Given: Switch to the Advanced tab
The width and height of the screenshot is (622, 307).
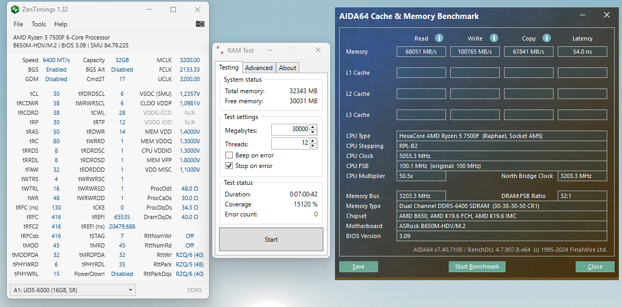Looking at the screenshot, I should 259,68.
